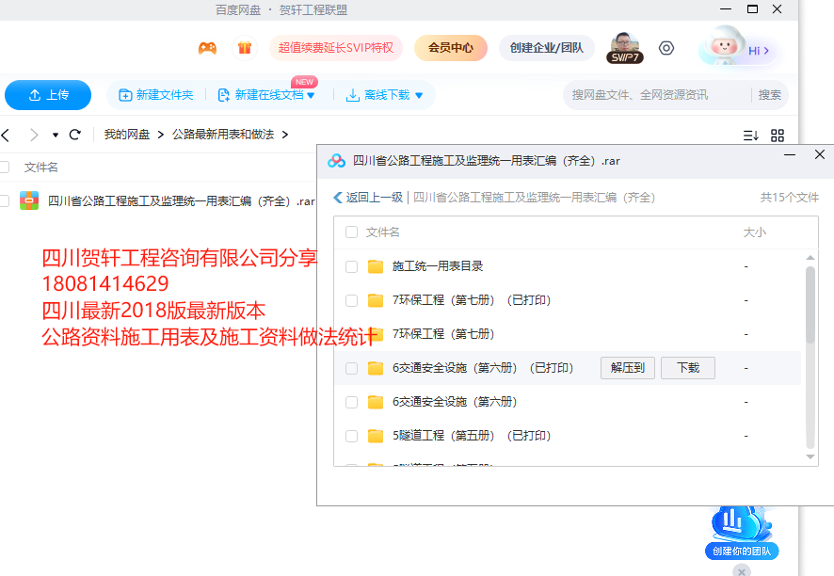
Task: Click the Hi robot assistant button
Action: click(x=739, y=48)
